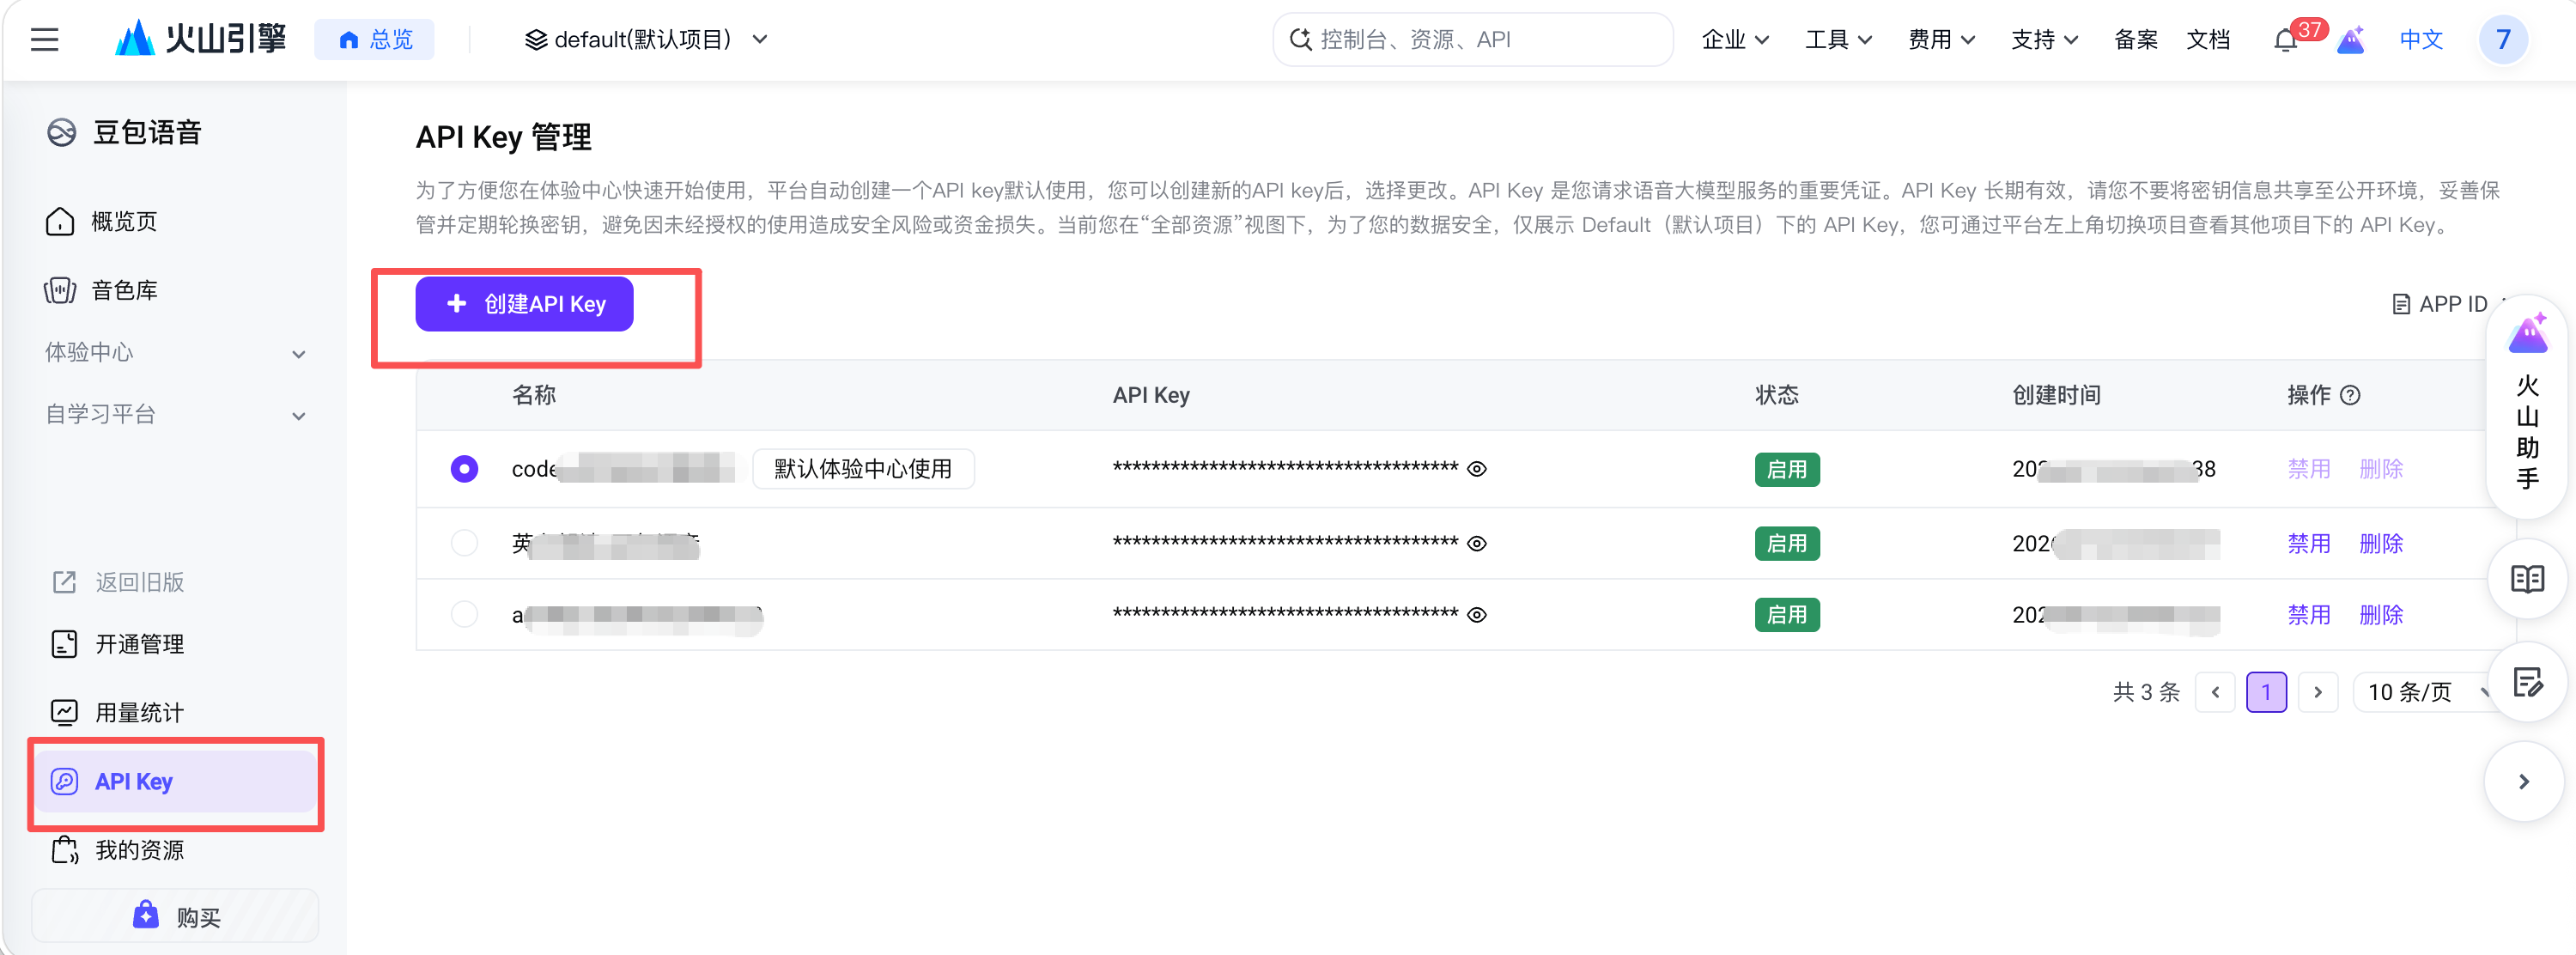This screenshot has height=955, width=2576.
Task: Click the 购买 button in sidebar
Action: (x=175, y=916)
